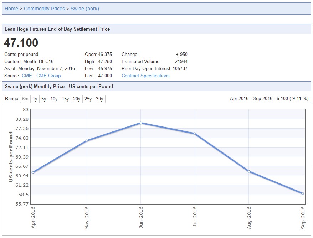Click the Home breadcrumb link
Image resolution: width=313 pixels, height=238 pixels.
[11, 9]
